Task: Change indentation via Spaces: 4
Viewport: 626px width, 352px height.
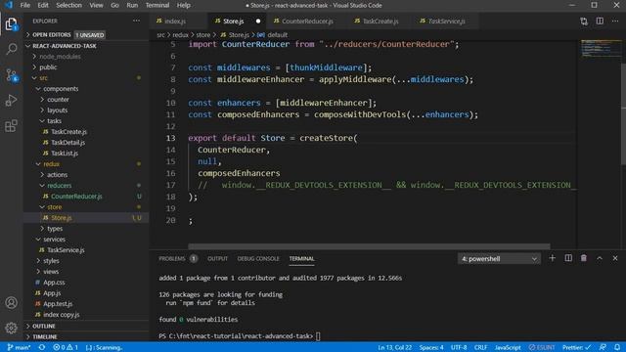Action: pos(431,347)
